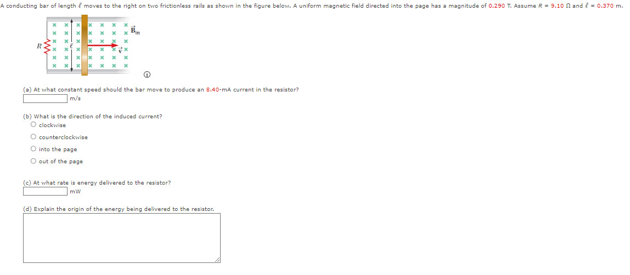This screenshot has height=275, width=630.
Task: Click the part (d) energy origin question text
Action: (119, 209)
